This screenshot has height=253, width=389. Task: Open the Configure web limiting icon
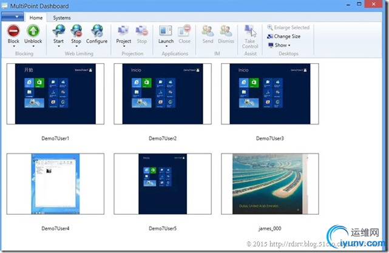97,31
